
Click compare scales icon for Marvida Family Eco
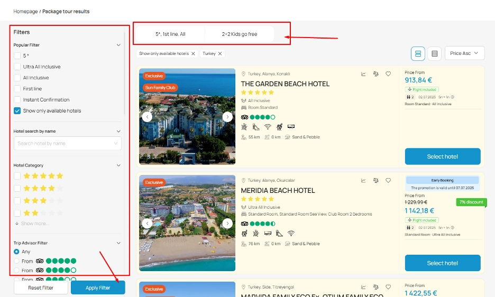[x=375, y=287]
